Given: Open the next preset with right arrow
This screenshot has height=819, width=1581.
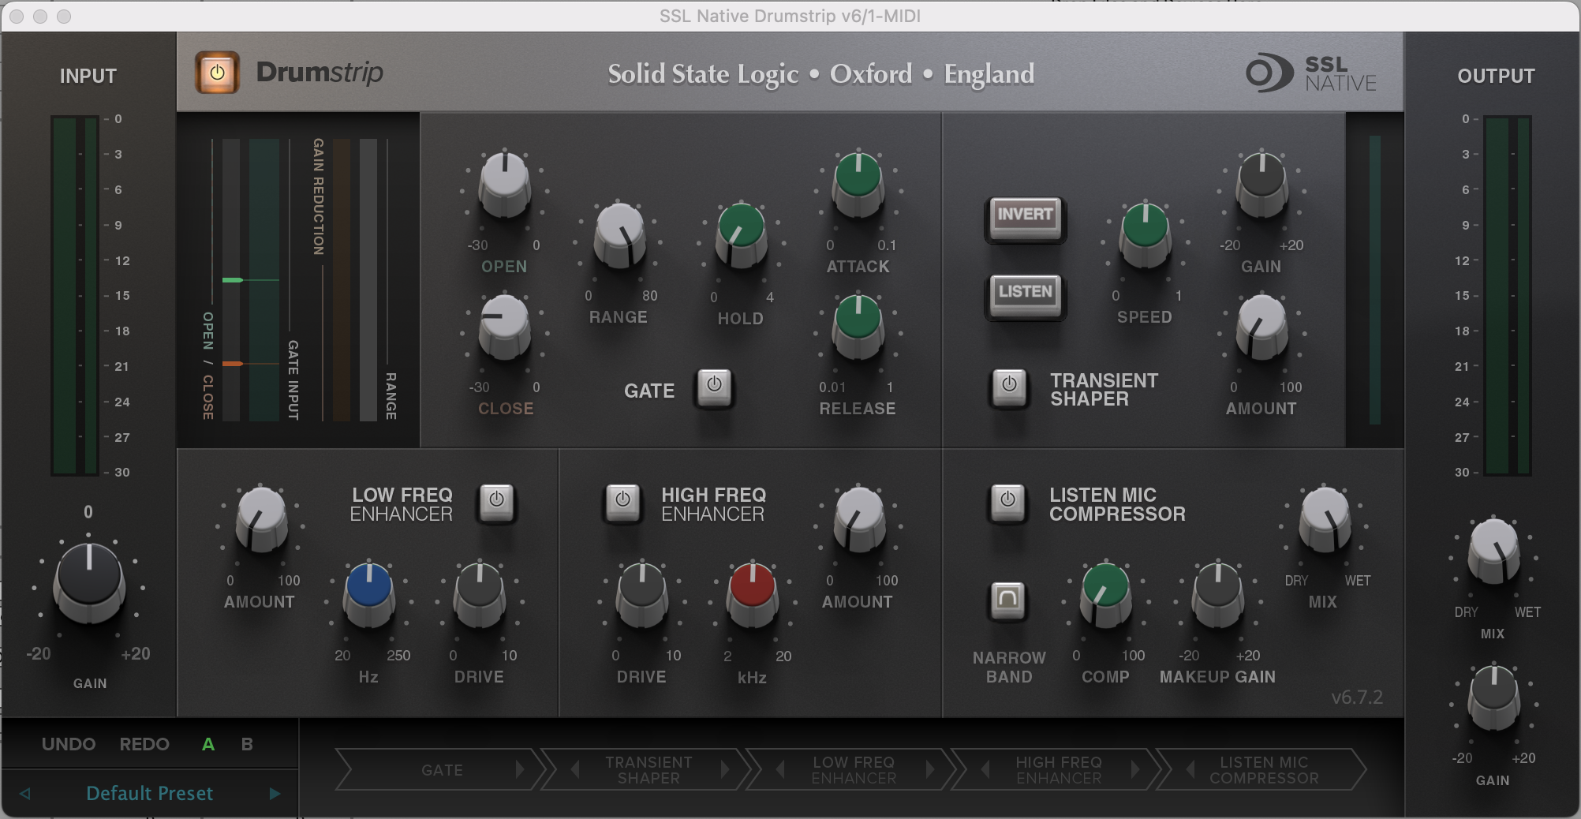Looking at the screenshot, I should [275, 794].
